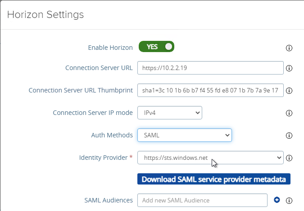The width and height of the screenshot is (304, 211).
Task: Focus the Connection Server URL field
Action: pyautogui.click(x=210, y=68)
